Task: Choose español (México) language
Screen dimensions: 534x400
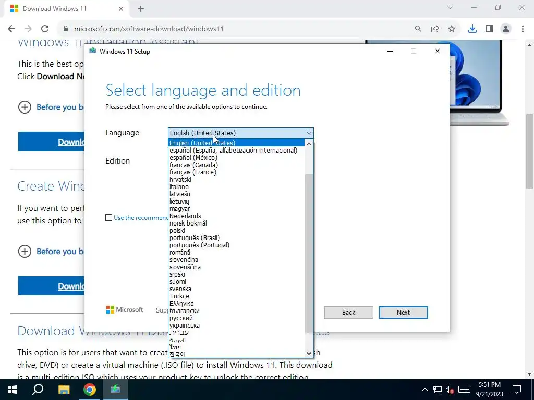Action: [236, 157]
